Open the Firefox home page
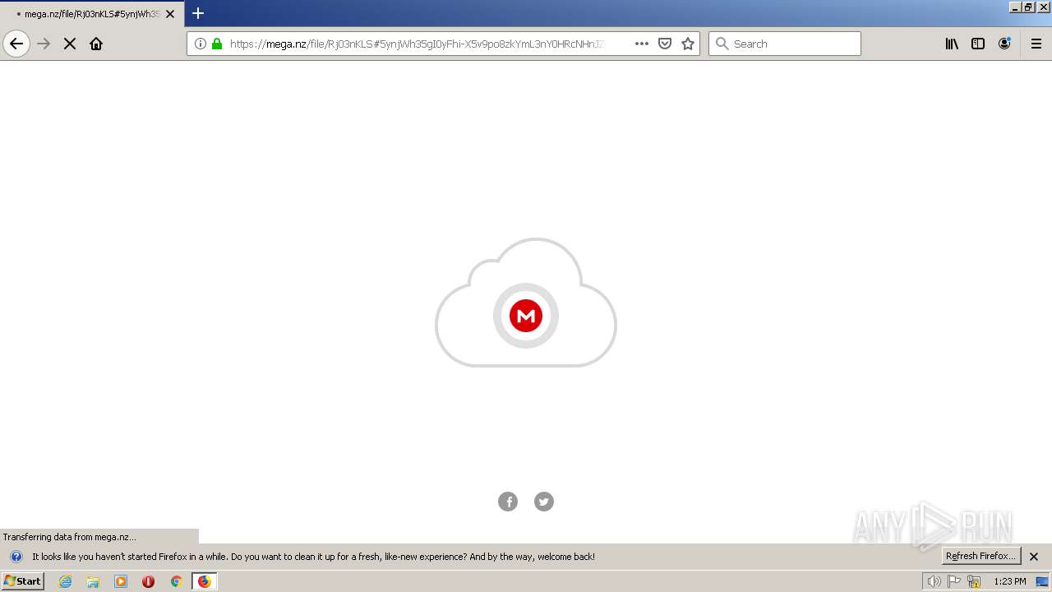Viewport: 1052px width, 592px height. (96, 44)
